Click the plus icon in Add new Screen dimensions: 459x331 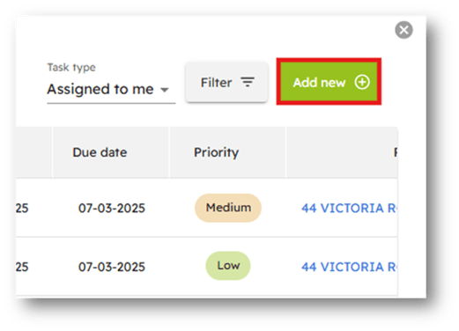(362, 82)
